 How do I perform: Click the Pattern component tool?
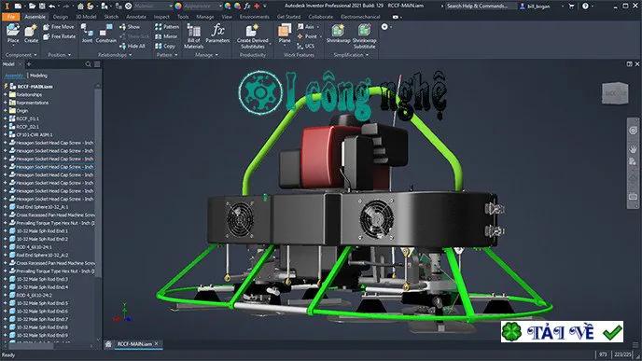point(167,27)
